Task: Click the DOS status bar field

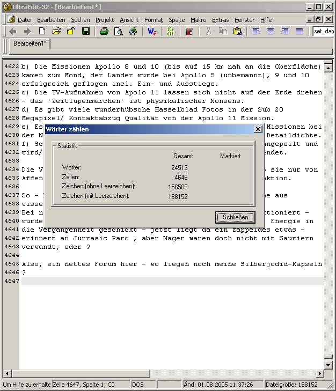Action: (x=143, y=385)
